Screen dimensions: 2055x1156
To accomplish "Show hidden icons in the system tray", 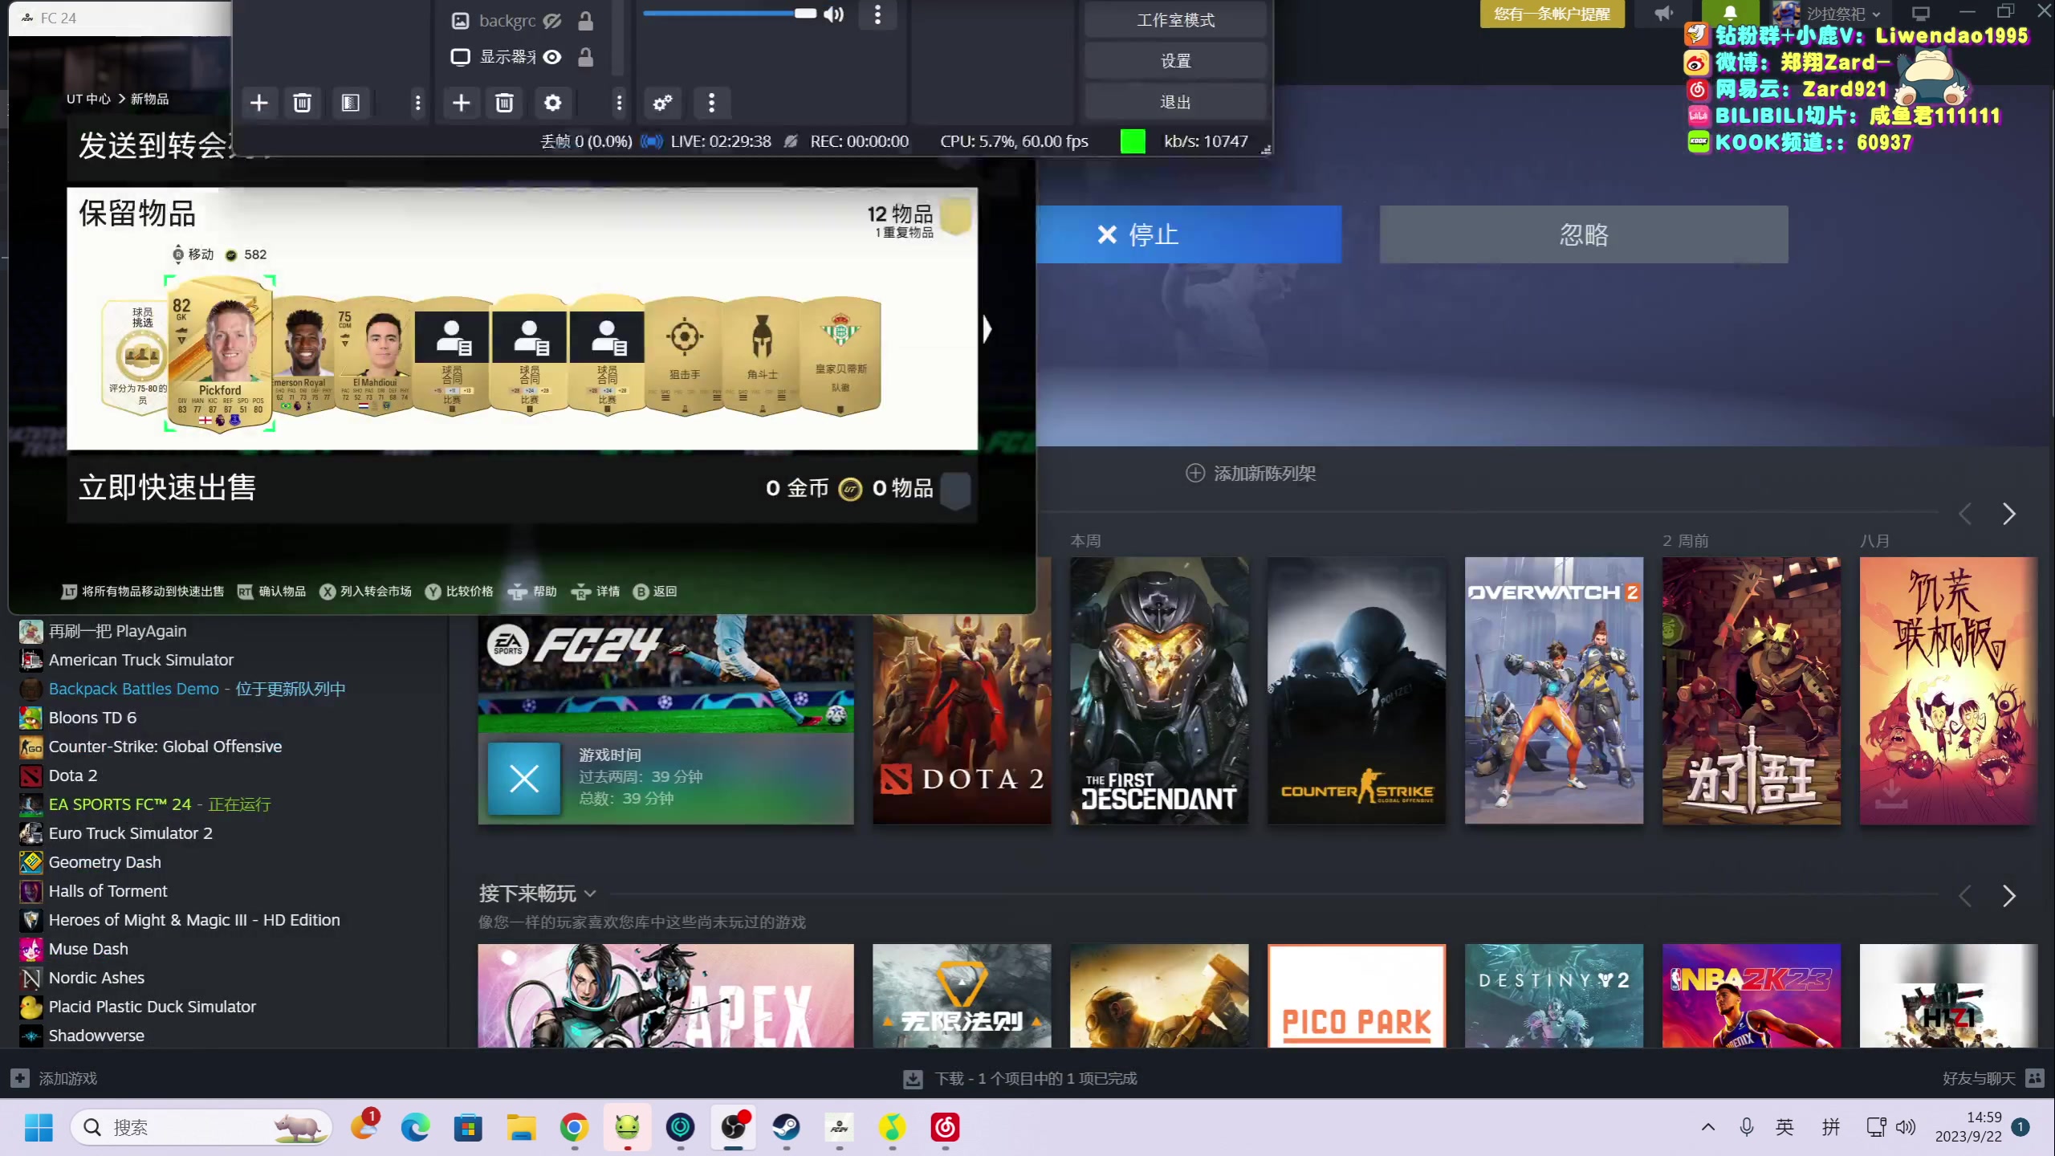I will pyautogui.click(x=1707, y=1127).
